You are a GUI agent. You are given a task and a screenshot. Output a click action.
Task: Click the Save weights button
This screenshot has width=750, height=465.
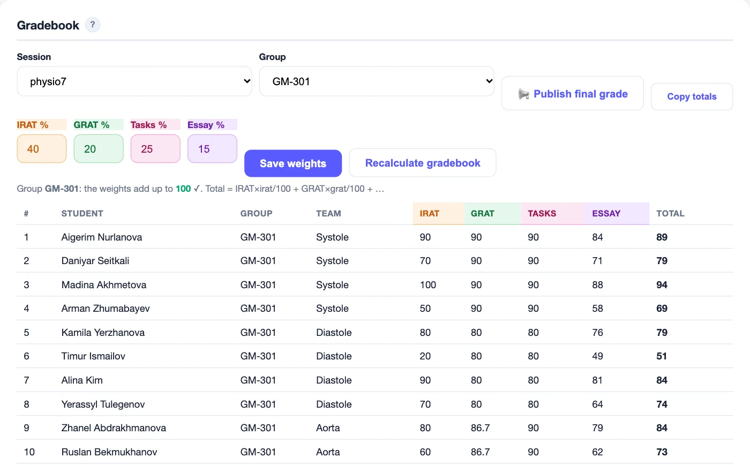point(293,163)
